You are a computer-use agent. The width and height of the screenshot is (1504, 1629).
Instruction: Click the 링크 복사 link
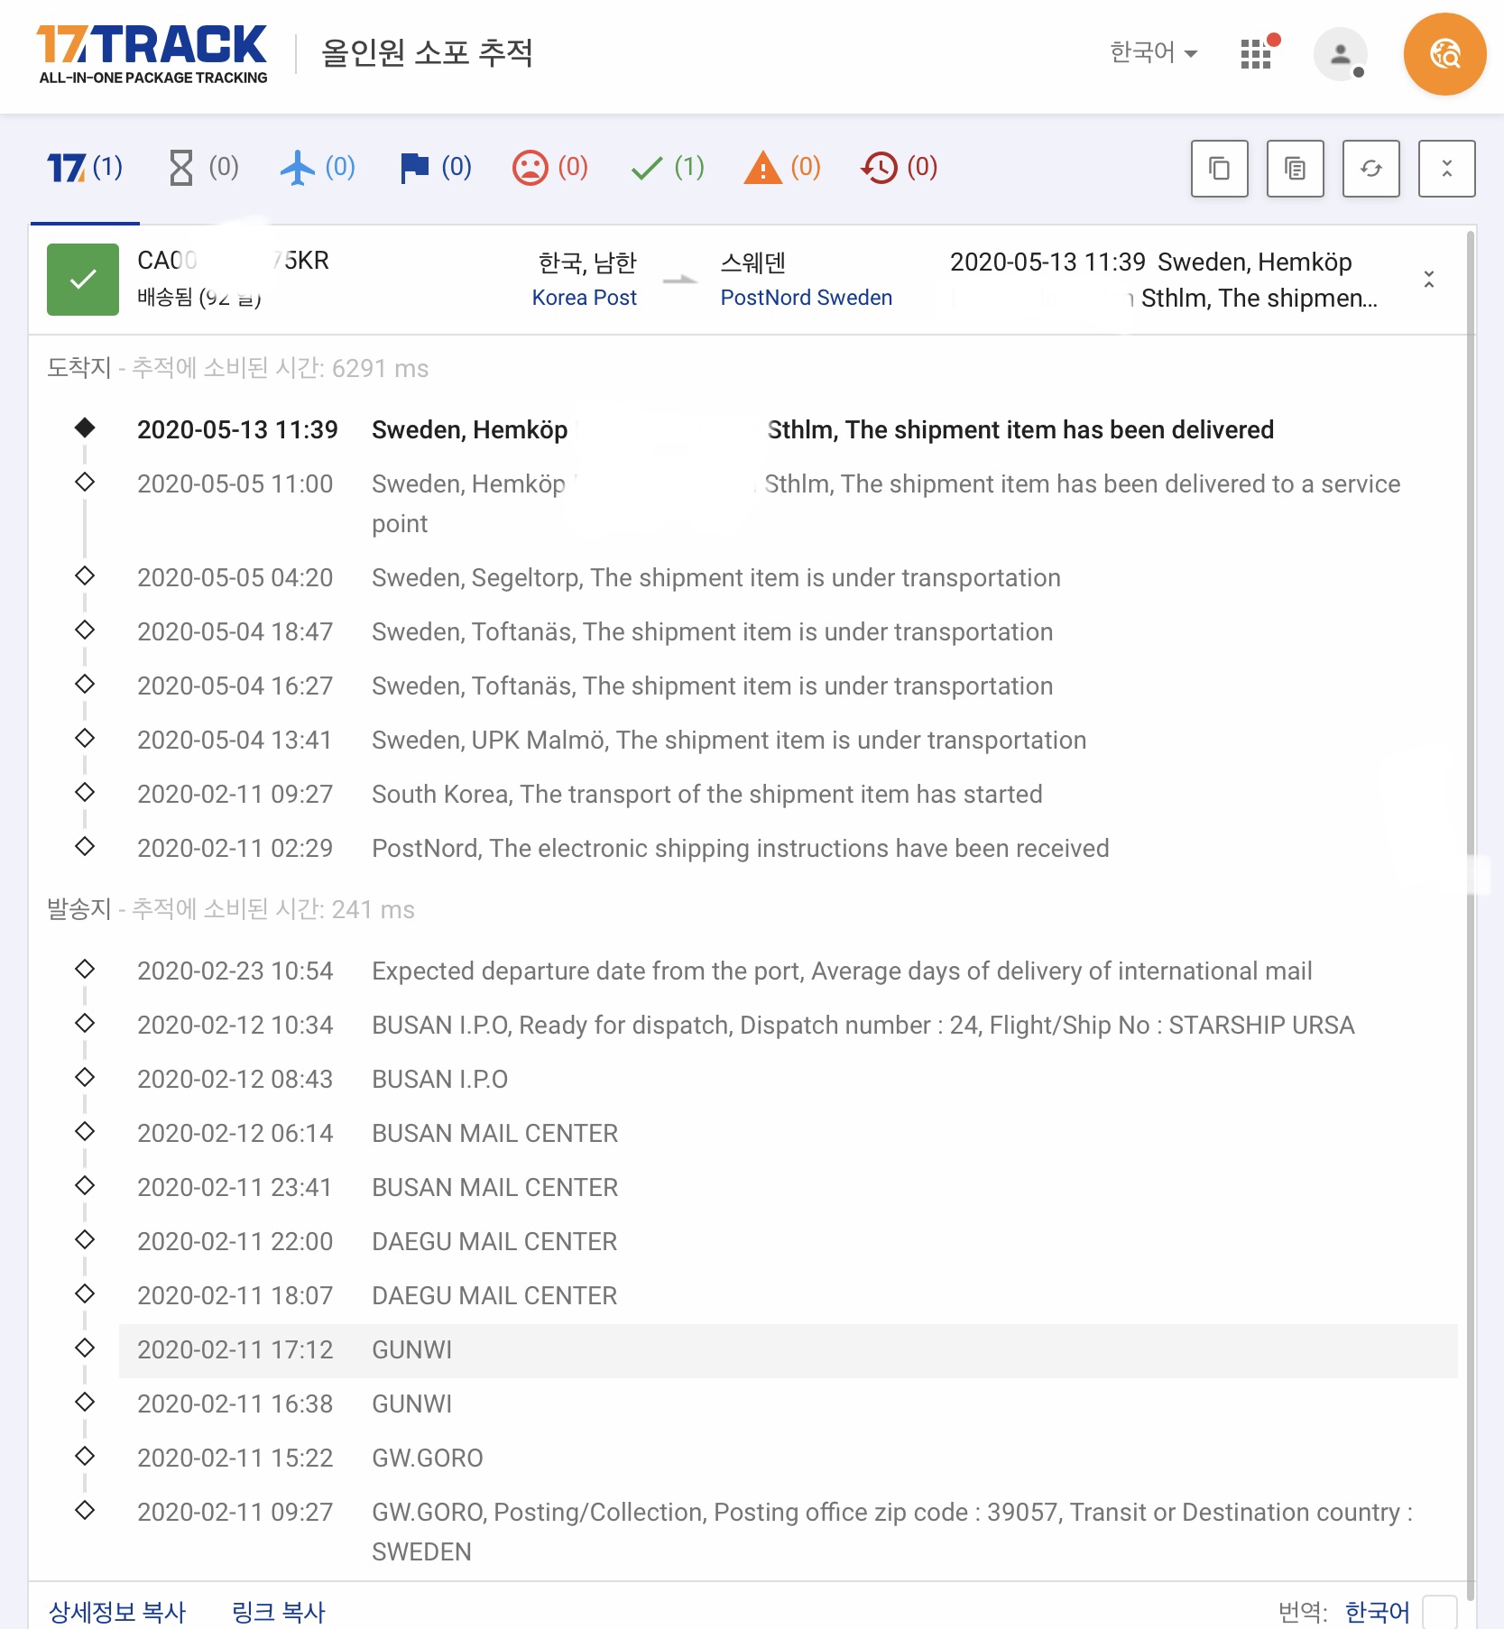click(x=278, y=1613)
